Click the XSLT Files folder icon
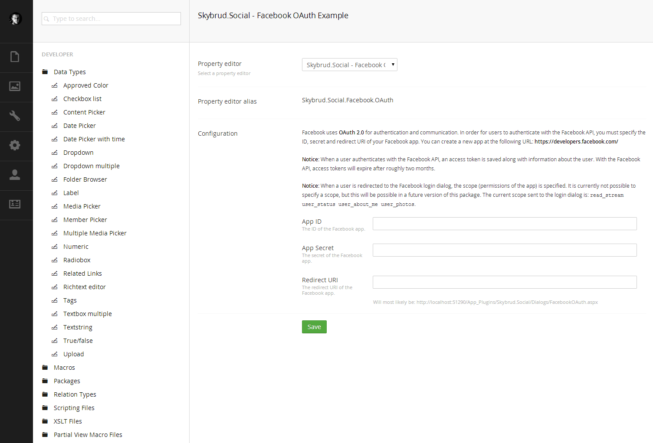This screenshot has height=443, width=653. click(x=45, y=421)
